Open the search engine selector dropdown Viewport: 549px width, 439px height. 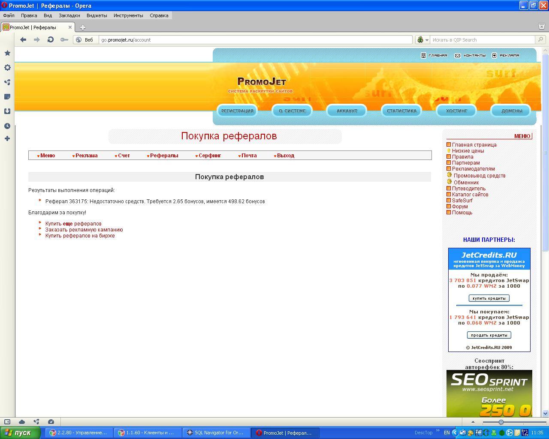click(423, 39)
